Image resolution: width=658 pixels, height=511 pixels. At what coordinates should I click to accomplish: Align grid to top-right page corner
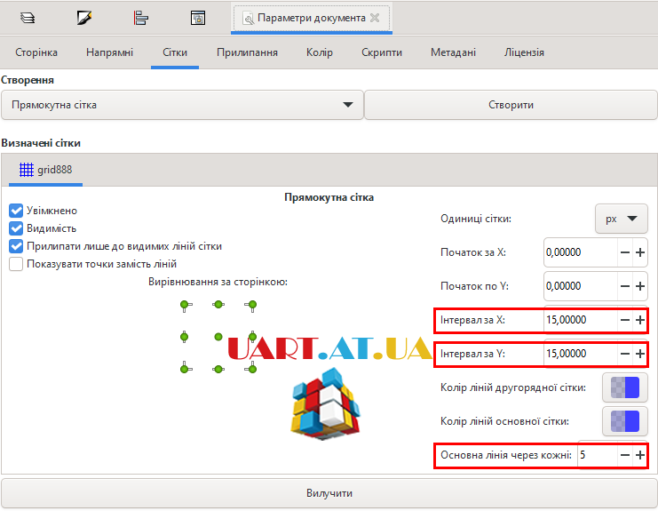(x=251, y=305)
